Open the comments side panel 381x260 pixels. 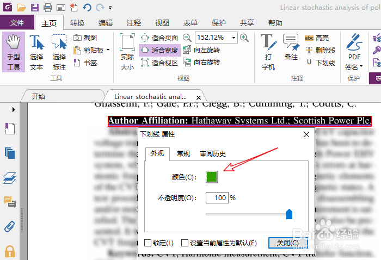10,202
